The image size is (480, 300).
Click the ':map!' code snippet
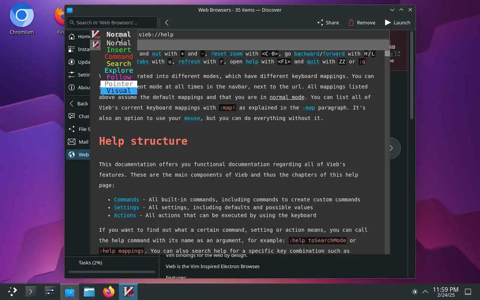tap(228, 108)
